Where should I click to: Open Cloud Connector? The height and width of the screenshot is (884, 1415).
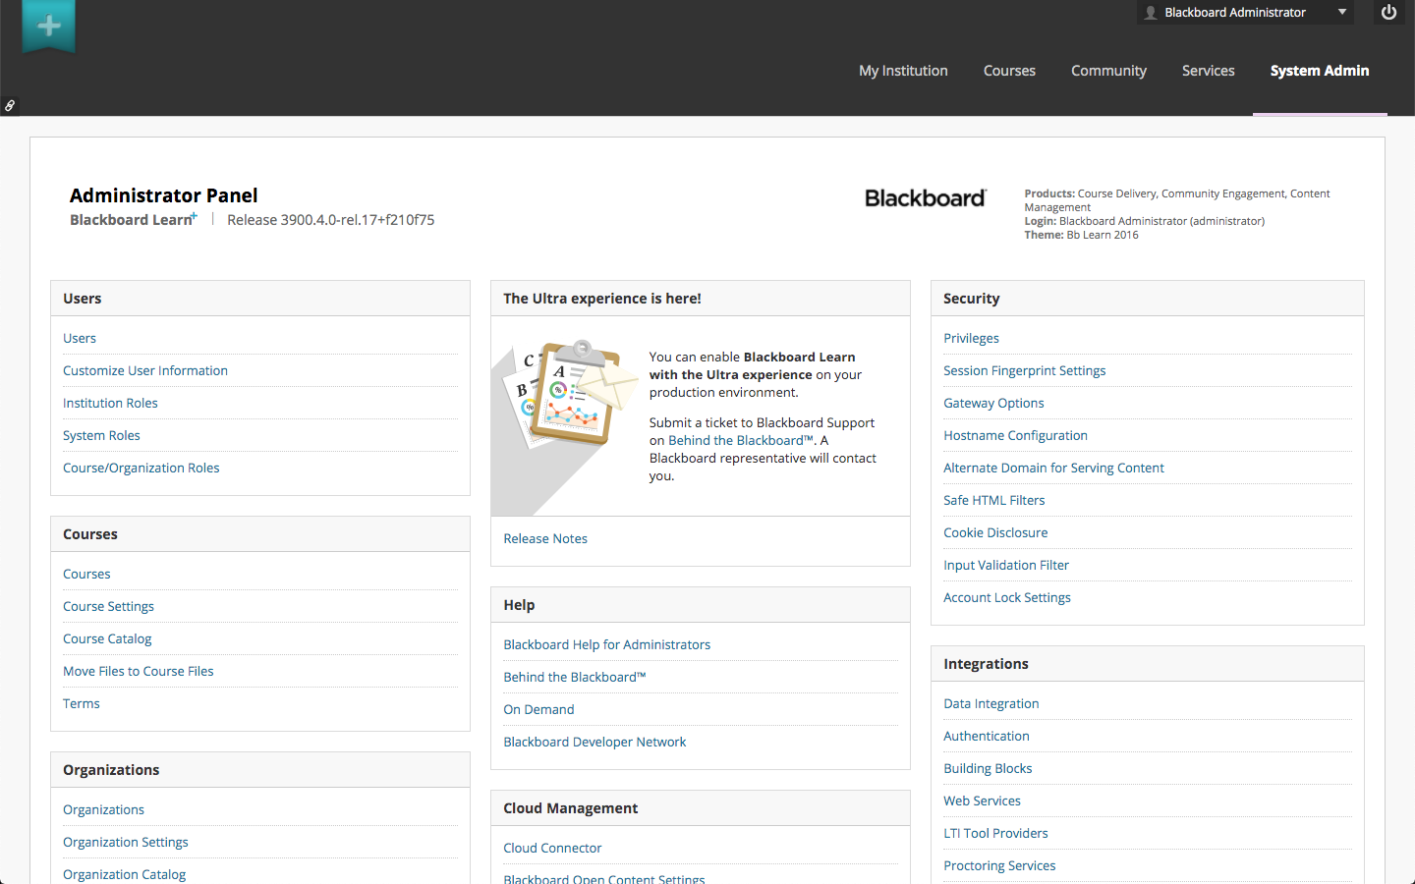(x=552, y=848)
